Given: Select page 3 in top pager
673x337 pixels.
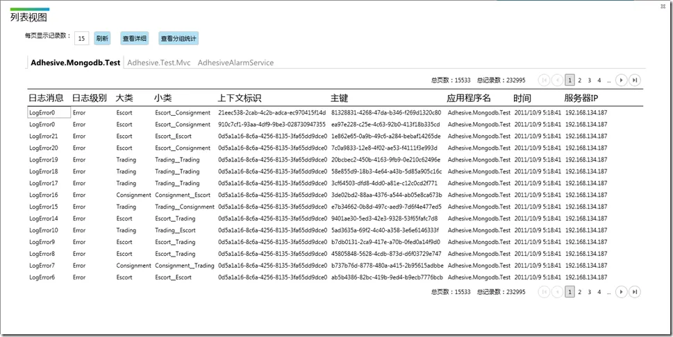Looking at the screenshot, I should coord(589,80).
